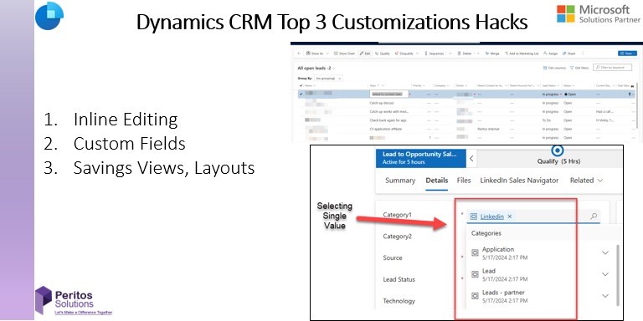The height and width of the screenshot is (321, 643).
Task: Click the Filter by keyword search box
Action: click(612, 68)
